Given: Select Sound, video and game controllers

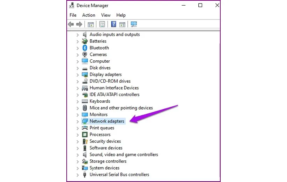Looking at the screenshot, I should tap(124, 154).
